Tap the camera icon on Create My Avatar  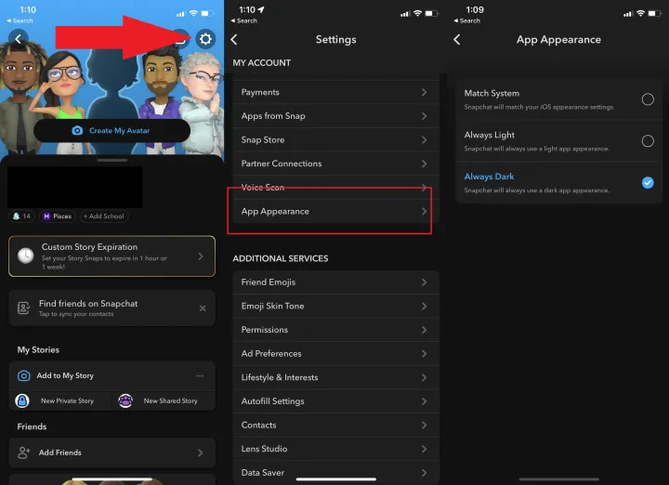click(x=77, y=131)
